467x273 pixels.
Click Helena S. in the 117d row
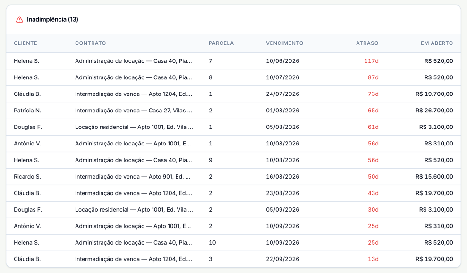[26, 61]
